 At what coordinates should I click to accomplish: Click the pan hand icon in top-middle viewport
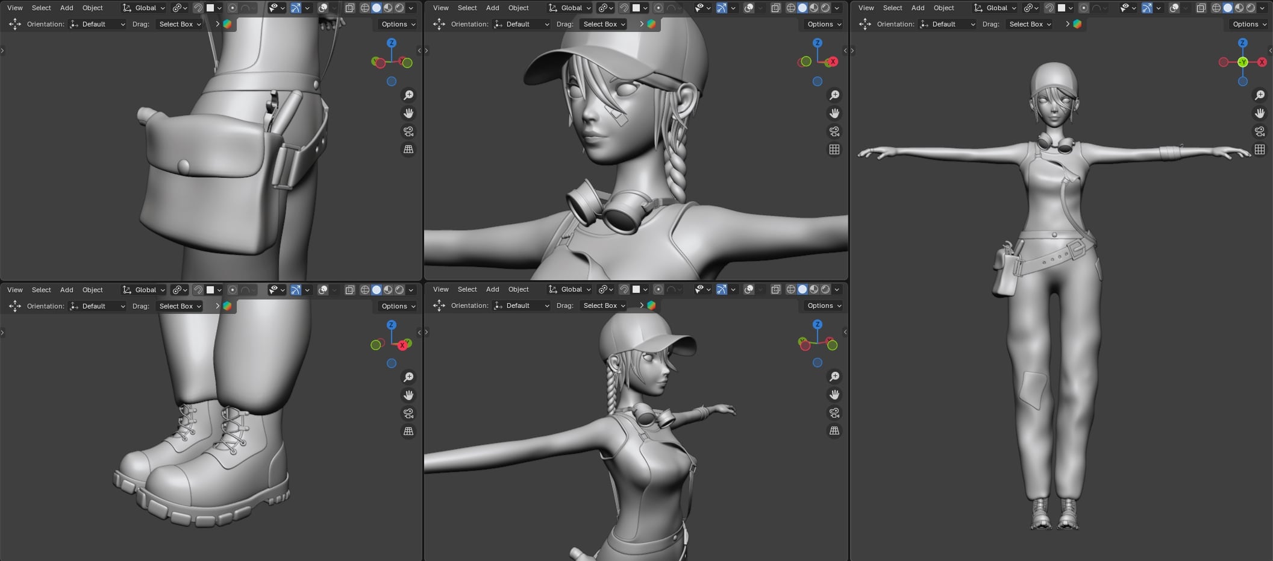point(834,113)
